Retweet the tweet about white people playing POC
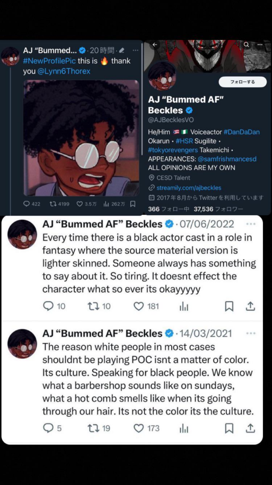 [92, 428]
